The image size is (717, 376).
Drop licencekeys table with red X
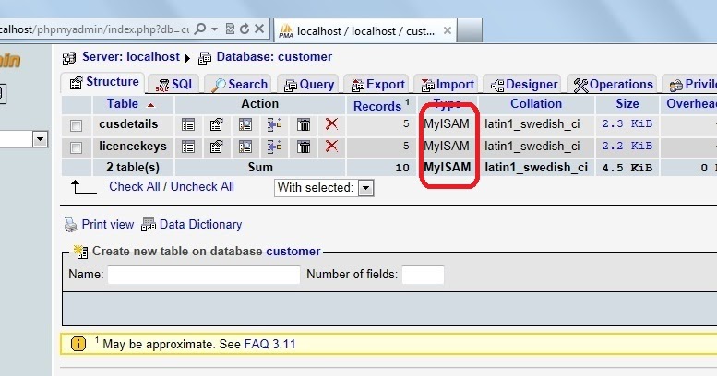(331, 147)
